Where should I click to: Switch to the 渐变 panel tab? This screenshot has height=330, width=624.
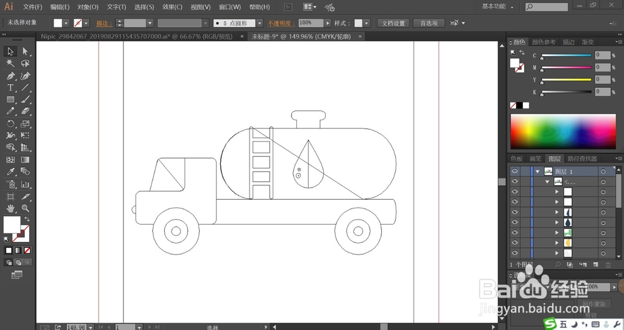588,42
